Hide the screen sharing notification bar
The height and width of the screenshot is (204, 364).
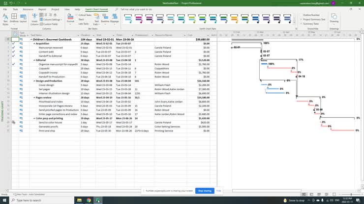218,191
